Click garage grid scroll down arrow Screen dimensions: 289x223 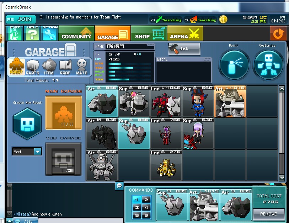[282, 177]
